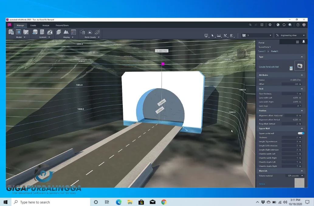The height and width of the screenshot is (206, 314).
Task: Click the CIP concrete texture swatch
Action: coord(299,183)
